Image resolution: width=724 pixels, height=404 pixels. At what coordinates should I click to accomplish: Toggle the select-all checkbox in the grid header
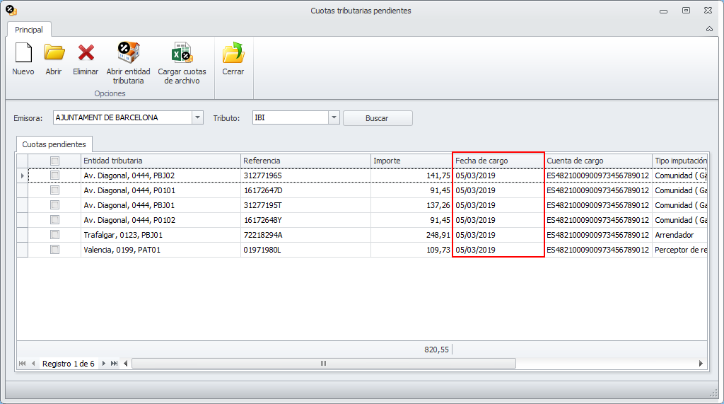click(54, 161)
